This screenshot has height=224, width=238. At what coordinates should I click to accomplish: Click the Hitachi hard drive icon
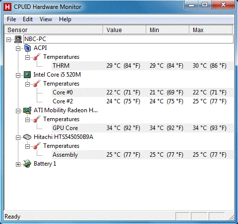(27, 137)
